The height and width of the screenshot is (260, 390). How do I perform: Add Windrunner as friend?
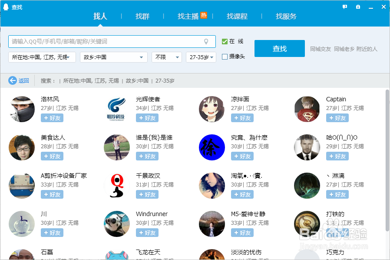[147, 233]
